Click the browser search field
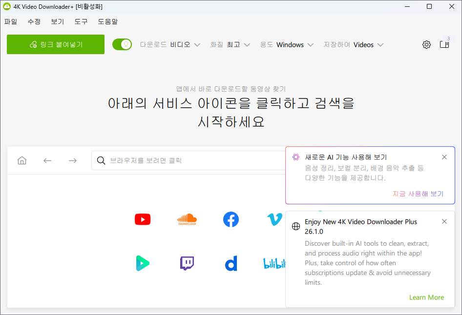Viewport: 462px width, 315px height. click(x=190, y=160)
